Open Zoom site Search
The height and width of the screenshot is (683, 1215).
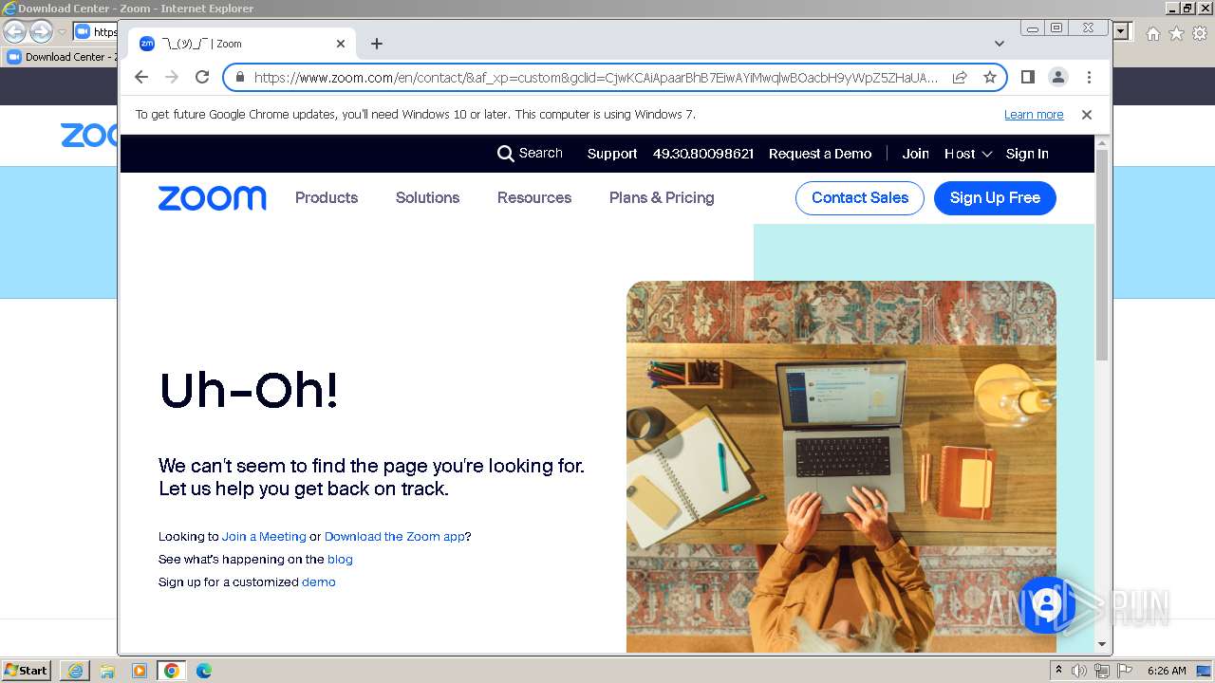(x=530, y=154)
